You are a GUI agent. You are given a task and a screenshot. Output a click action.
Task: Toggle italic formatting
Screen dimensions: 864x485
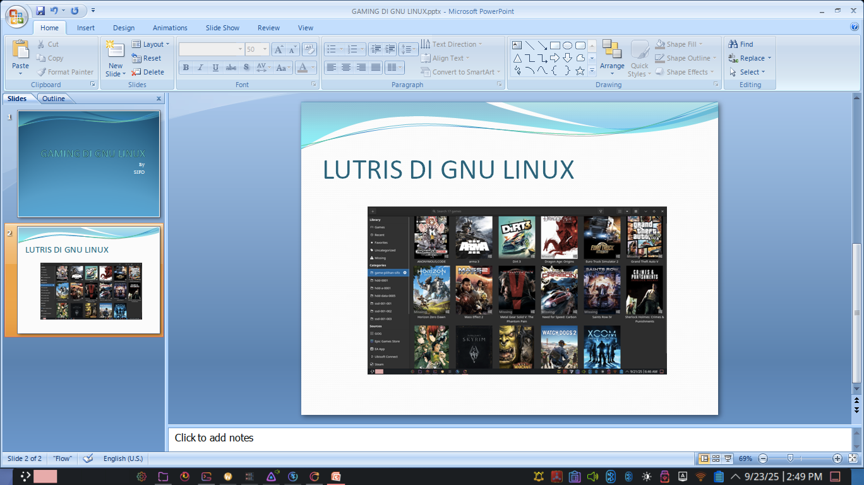pos(201,68)
